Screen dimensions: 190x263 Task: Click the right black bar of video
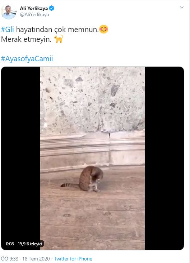tap(164, 158)
